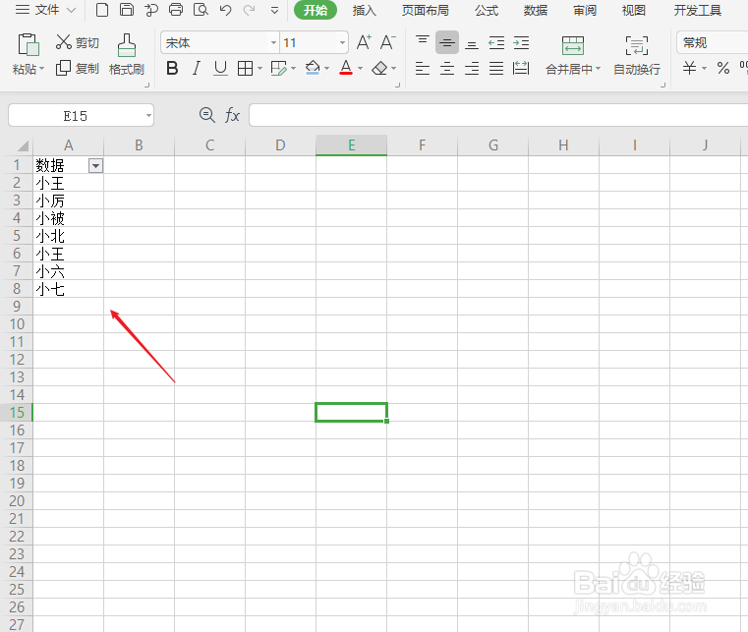Image resolution: width=748 pixels, height=632 pixels.
Task: Toggle middle vertical alignment
Action: click(x=447, y=42)
